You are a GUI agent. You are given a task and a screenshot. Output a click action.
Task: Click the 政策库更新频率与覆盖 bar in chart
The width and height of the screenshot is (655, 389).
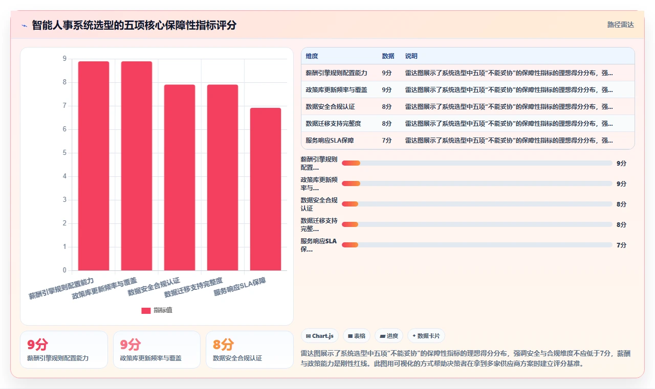coord(137,166)
